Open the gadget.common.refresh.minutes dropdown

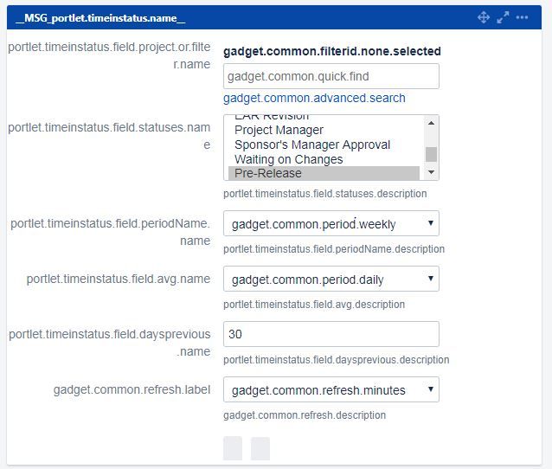pos(331,389)
